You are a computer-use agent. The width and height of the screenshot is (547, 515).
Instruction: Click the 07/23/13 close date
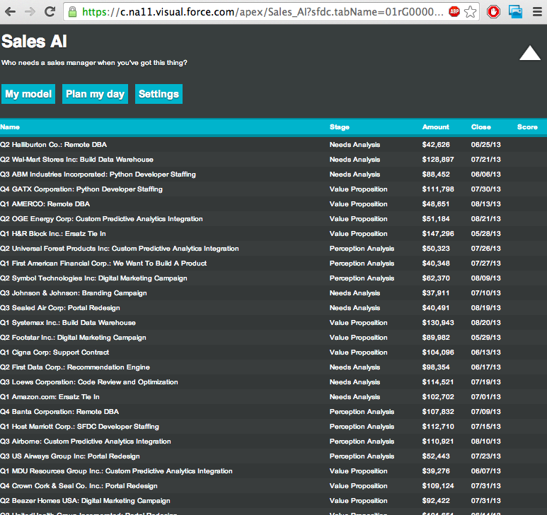(485, 456)
